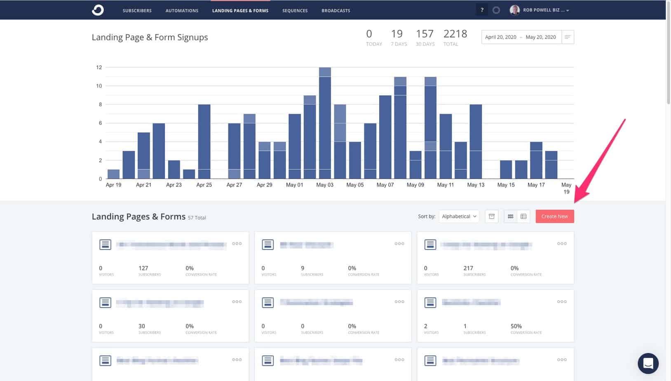Click the circular status icon beside help
671x381 pixels.
click(496, 10)
